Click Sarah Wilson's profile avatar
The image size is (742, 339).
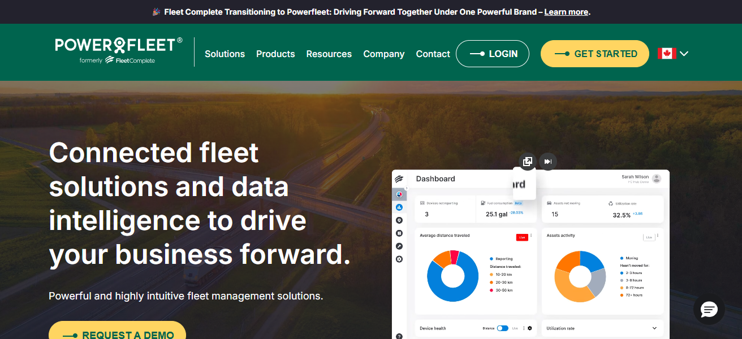[x=656, y=179]
